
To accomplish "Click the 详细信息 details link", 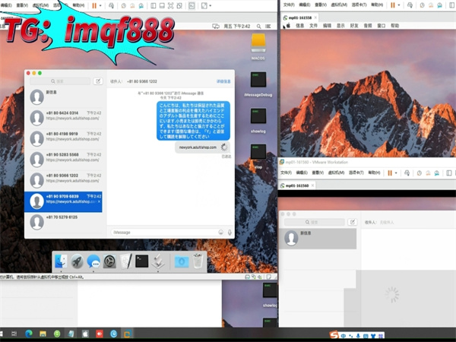I will point(223,81).
